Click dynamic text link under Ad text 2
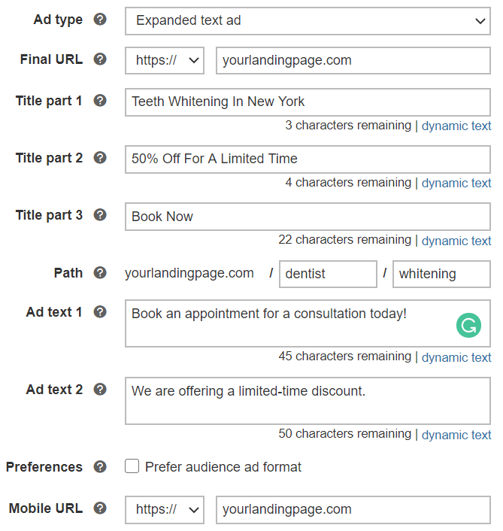 tap(456, 435)
